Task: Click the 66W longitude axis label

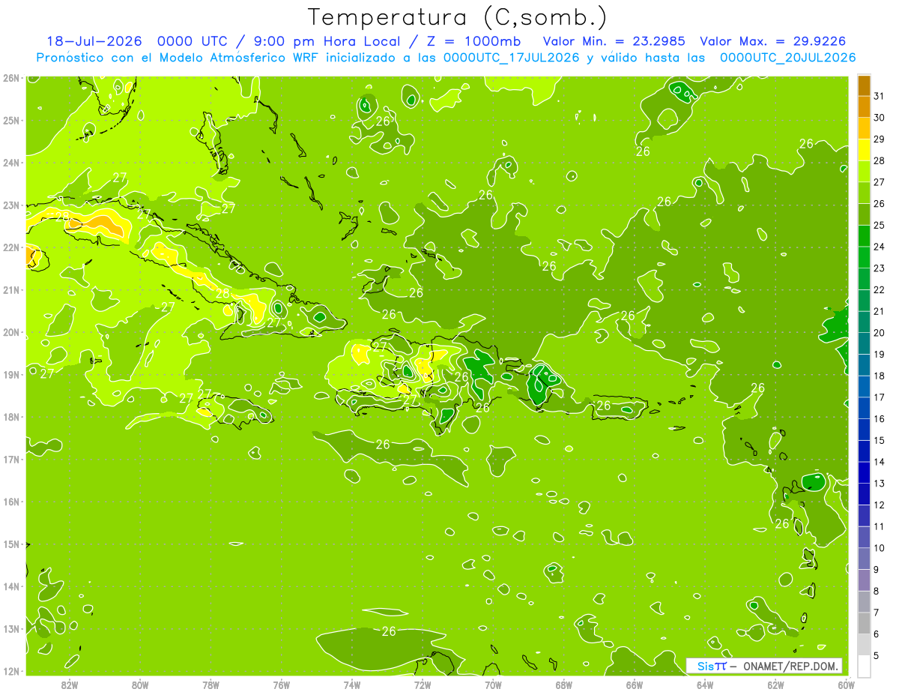Action: click(x=635, y=685)
